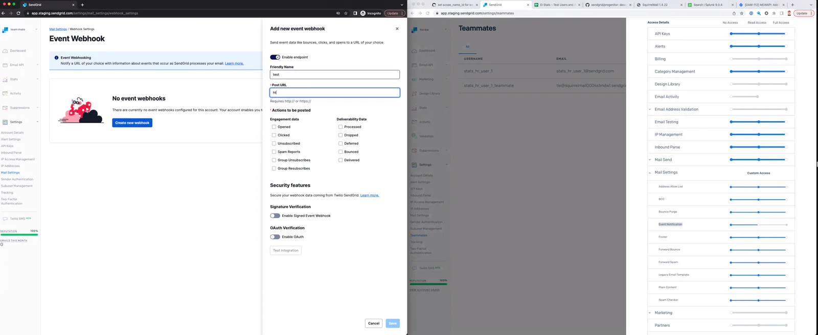Image resolution: width=818 pixels, height=335 pixels.
Task: Open Email API icon in left window sidebar
Action: [5, 65]
